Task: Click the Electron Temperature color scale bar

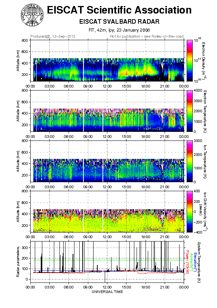Action: (x=190, y=111)
